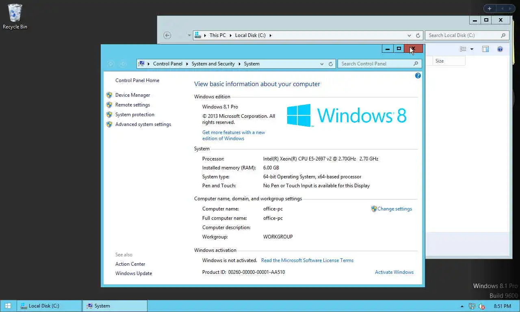
Task: Click Activate Windows link
Action: [x=394, y=272]
